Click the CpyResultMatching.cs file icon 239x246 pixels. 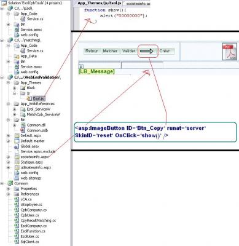click(17, 221)
